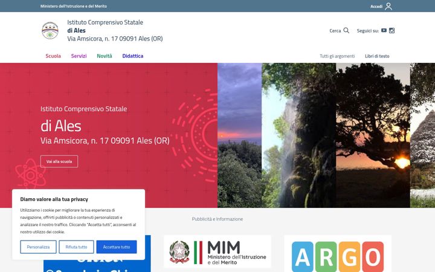Click the school logo emblem

50,31
